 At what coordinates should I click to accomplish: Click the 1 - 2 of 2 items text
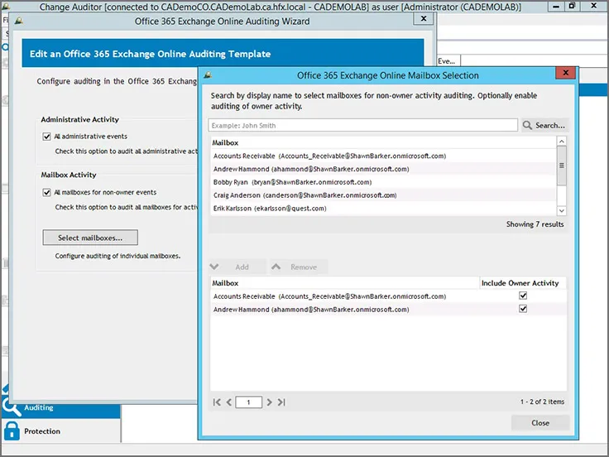coord(542,402)
